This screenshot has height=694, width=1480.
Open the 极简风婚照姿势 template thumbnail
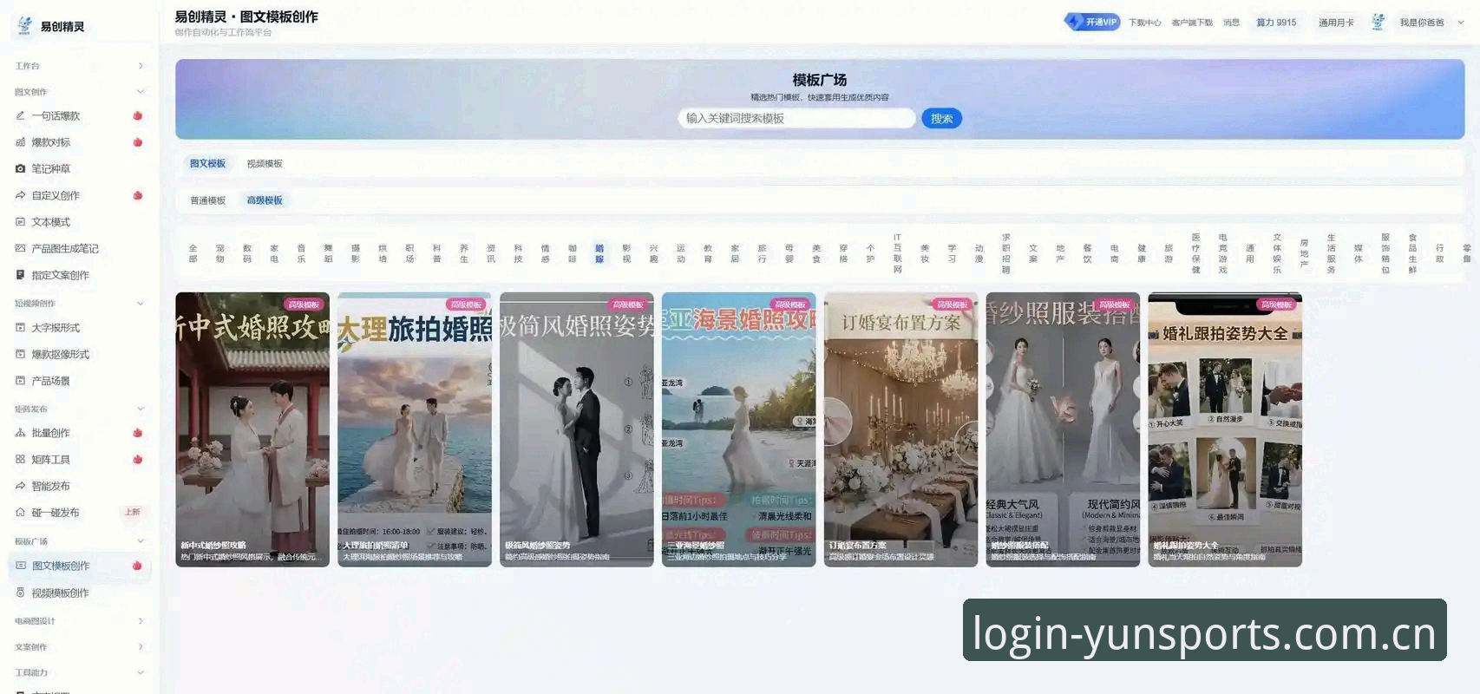tap(577, 429)
